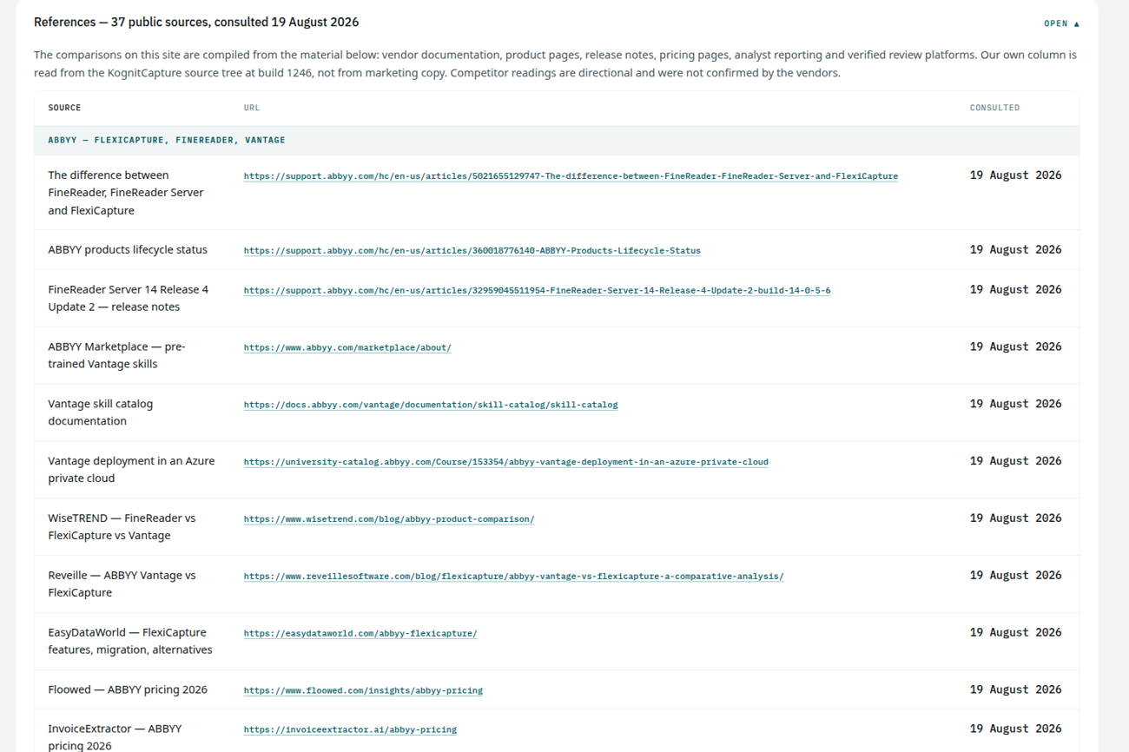Open the invoiceextractor.ai abbyy-pricing link
Viewport: 1129px width, 752px height.
pyautogui.click(x=350, y=730)
